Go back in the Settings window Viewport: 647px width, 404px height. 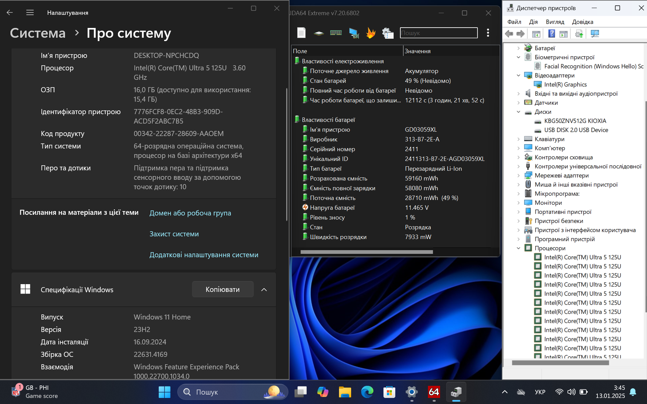click(10, 12)
